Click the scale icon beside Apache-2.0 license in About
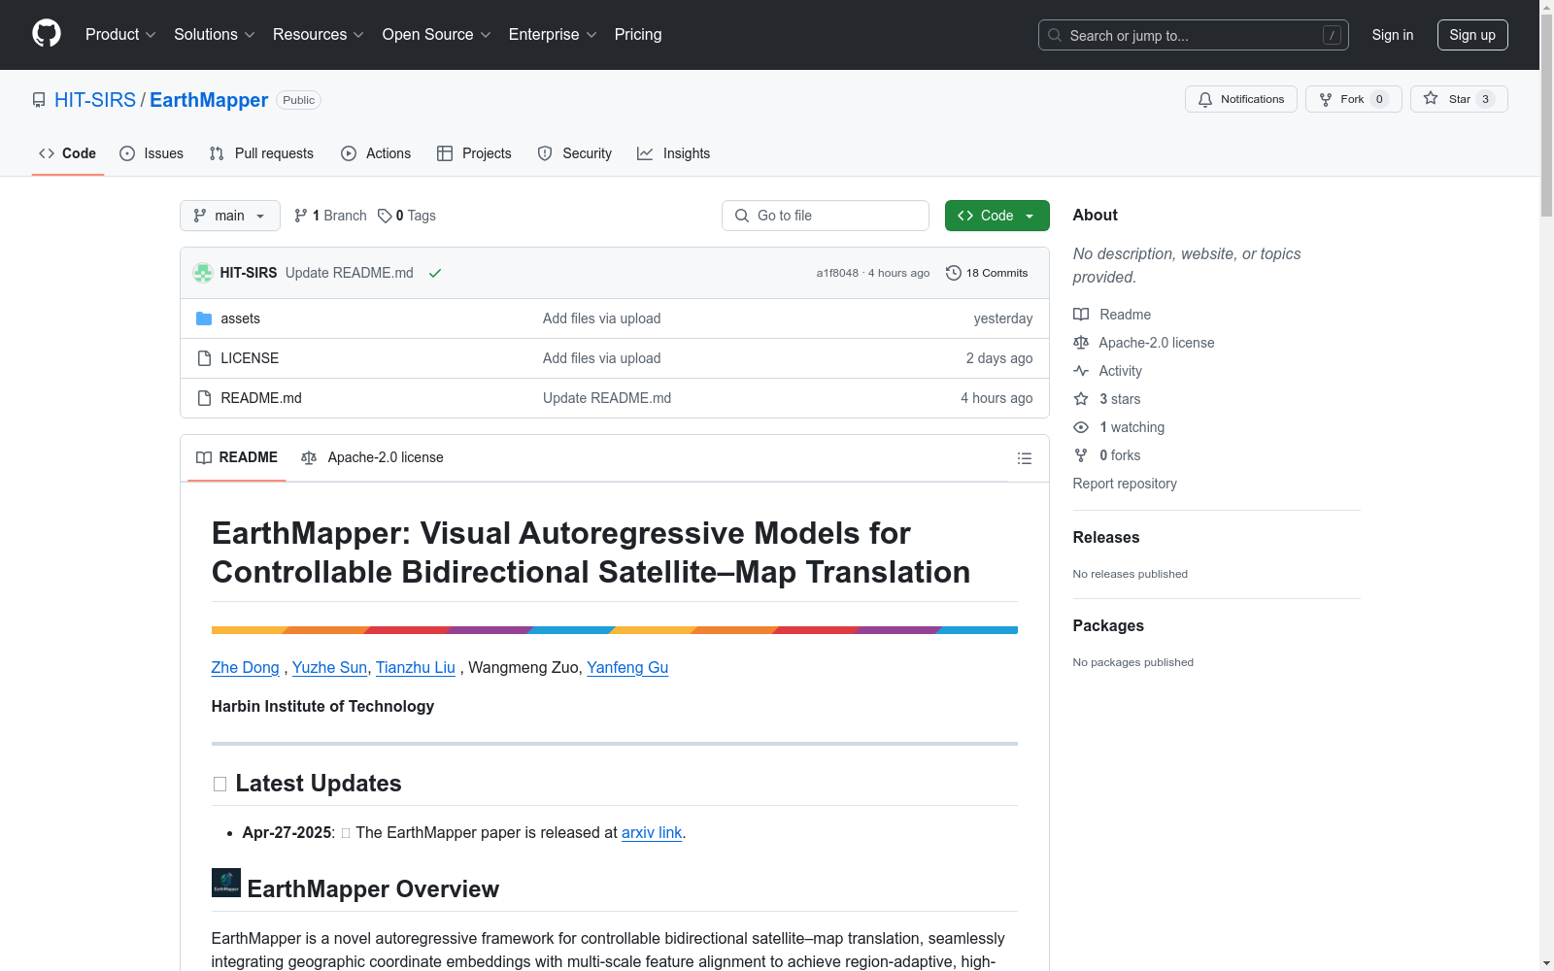The height and width of the screenshot is (971, 1554). pyautogui.click(x=1081, y=343)
